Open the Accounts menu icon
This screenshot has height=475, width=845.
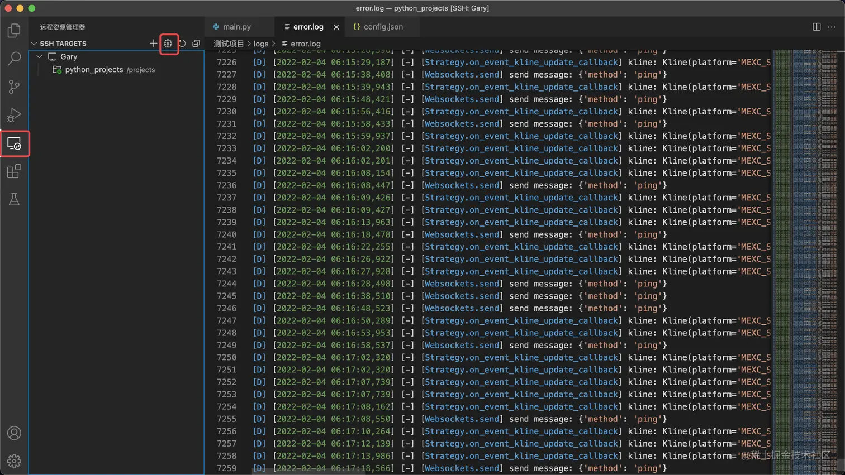pos(14,433)
